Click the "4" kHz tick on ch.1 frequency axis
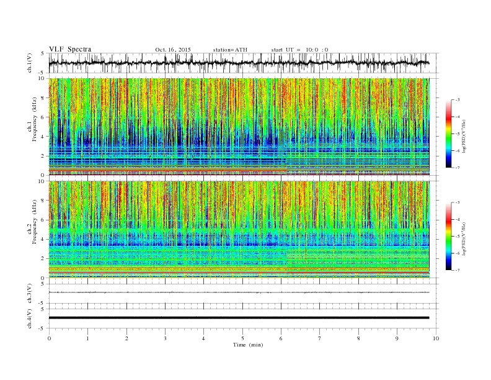Viewport: 491px width, 380px height. (43, 137)
